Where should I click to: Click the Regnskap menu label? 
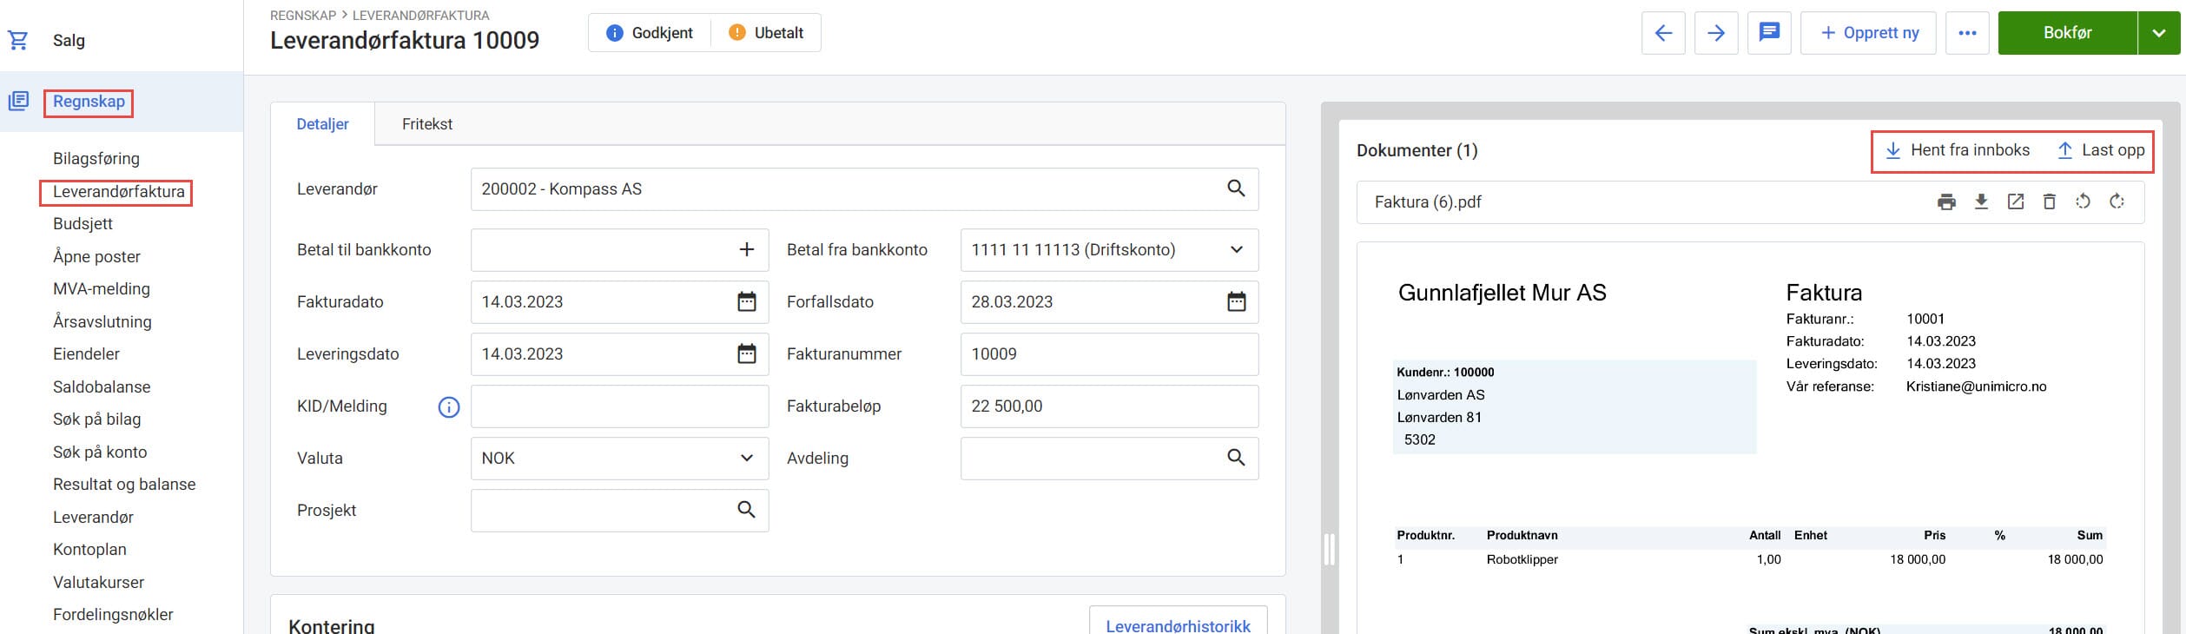[89, 102]
